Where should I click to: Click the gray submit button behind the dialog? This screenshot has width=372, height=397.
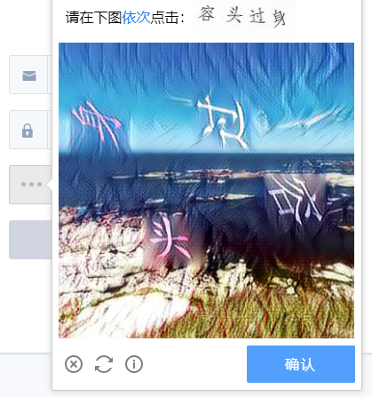(30, 240)
